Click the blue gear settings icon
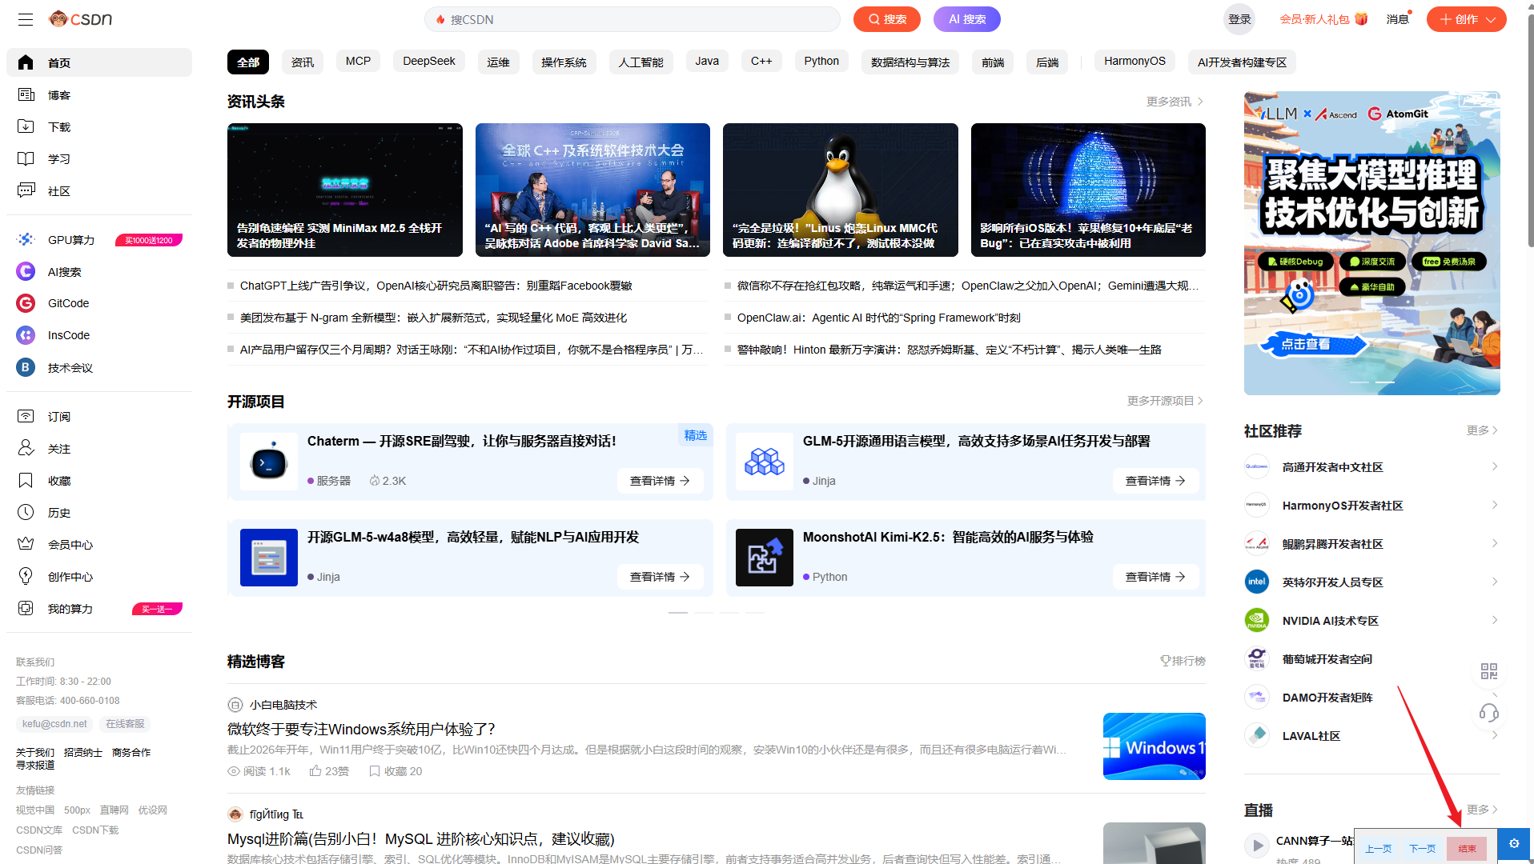The height and width of the screenshot is (864, 1534). (x=1513, y=844)
